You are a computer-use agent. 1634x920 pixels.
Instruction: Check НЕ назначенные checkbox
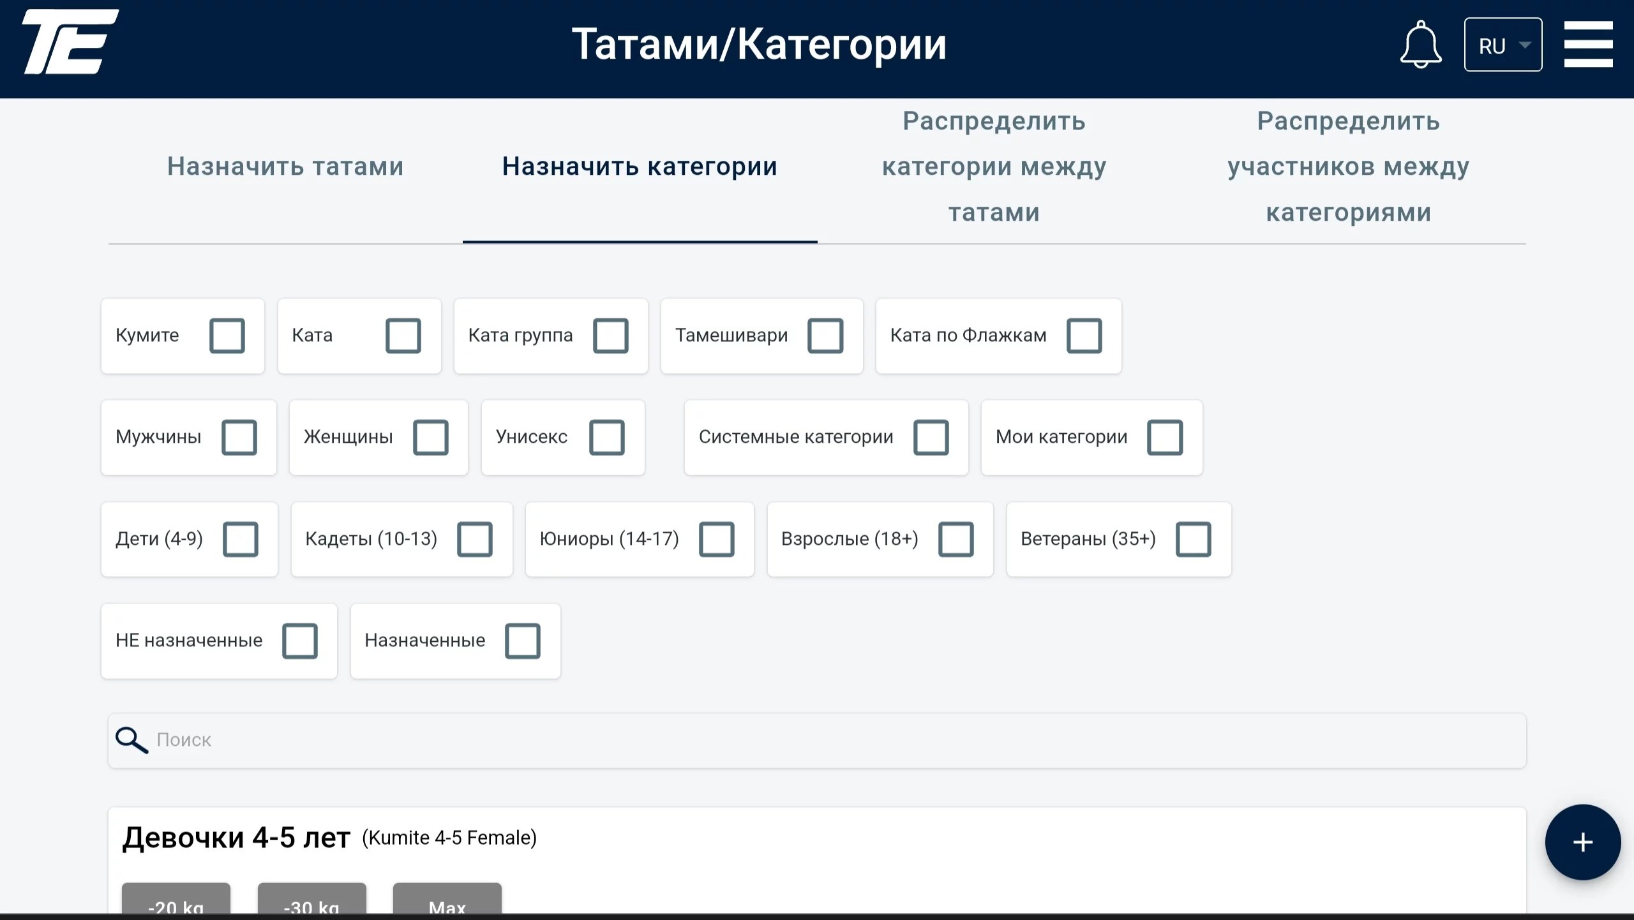300,641
